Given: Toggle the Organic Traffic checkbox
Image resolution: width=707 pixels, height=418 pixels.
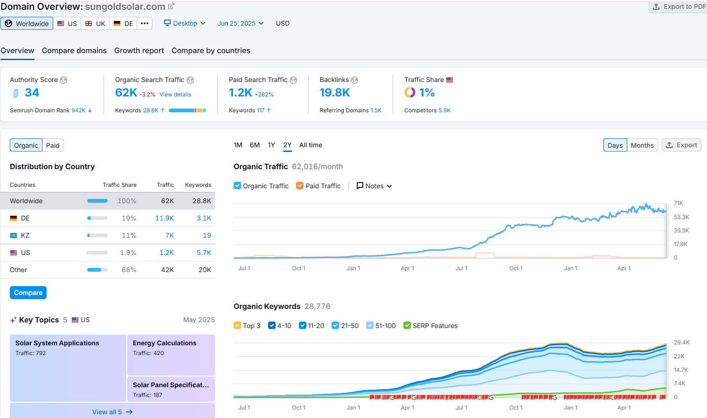Looking at the screenshot, I should (x=237, y=185).
